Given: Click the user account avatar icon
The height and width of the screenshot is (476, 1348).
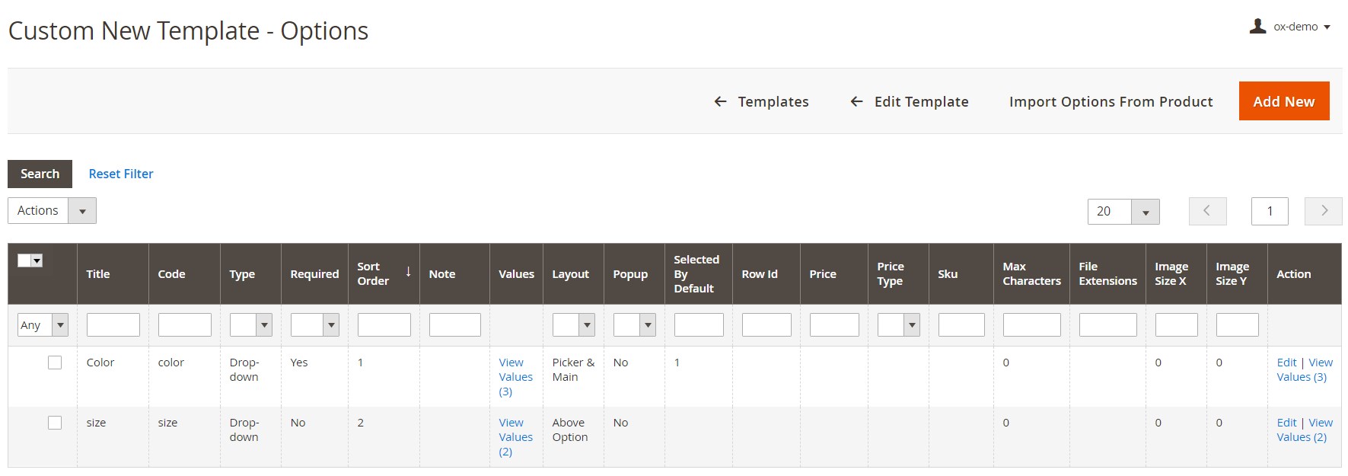Looking at the screenshot, I should click(1257, 27).
